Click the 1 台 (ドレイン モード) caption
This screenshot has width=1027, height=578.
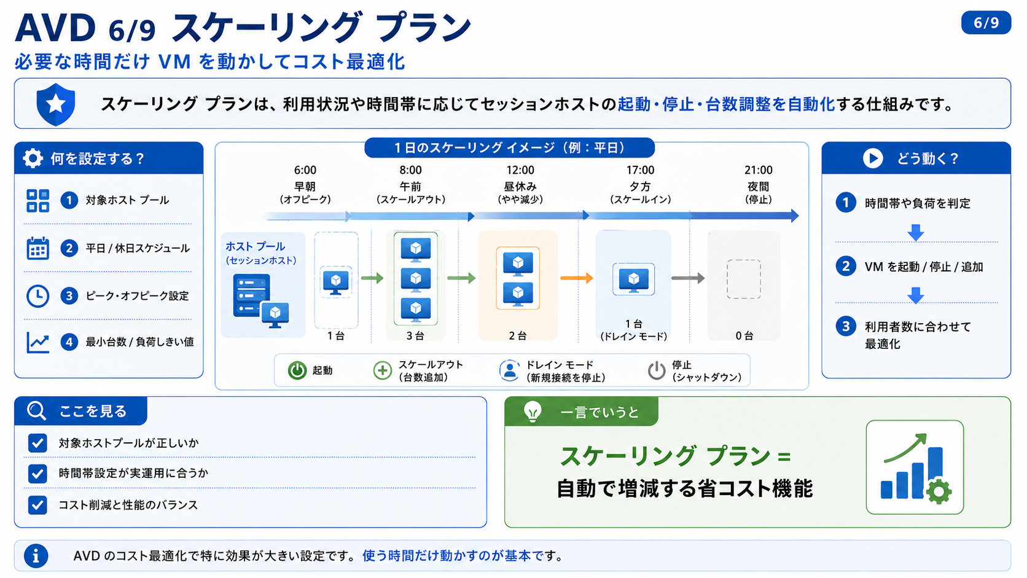pyautogui.click(x=633, y=330)
